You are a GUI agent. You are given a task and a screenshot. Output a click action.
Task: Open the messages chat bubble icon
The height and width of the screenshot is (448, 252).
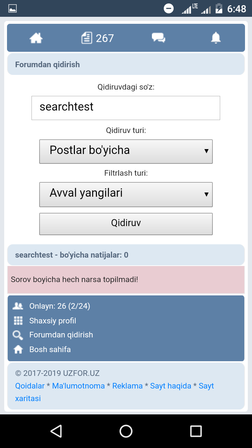click(158, 38)
